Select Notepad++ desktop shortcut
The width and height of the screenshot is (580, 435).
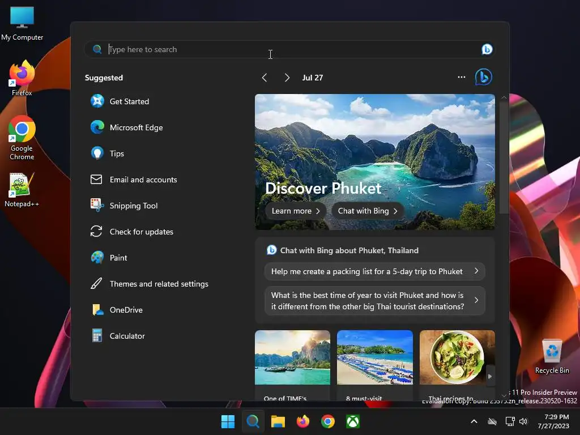22,190
